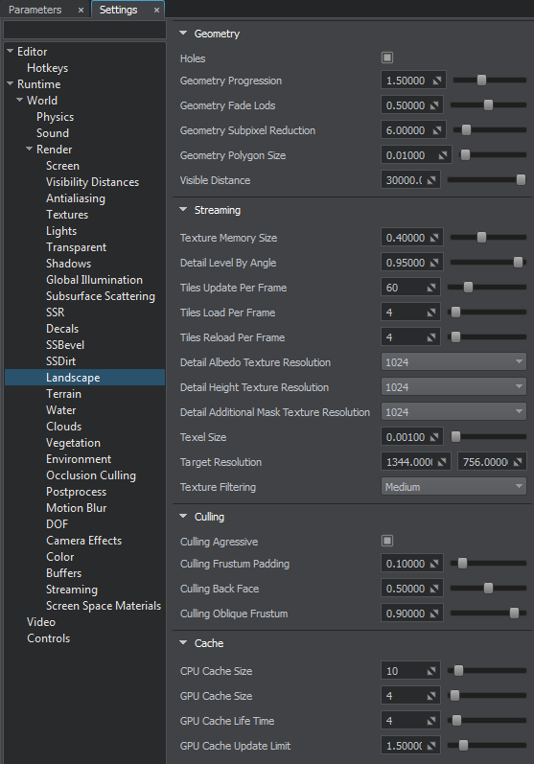
Task: Select Shadows in the settings tree
Action: 69,263
